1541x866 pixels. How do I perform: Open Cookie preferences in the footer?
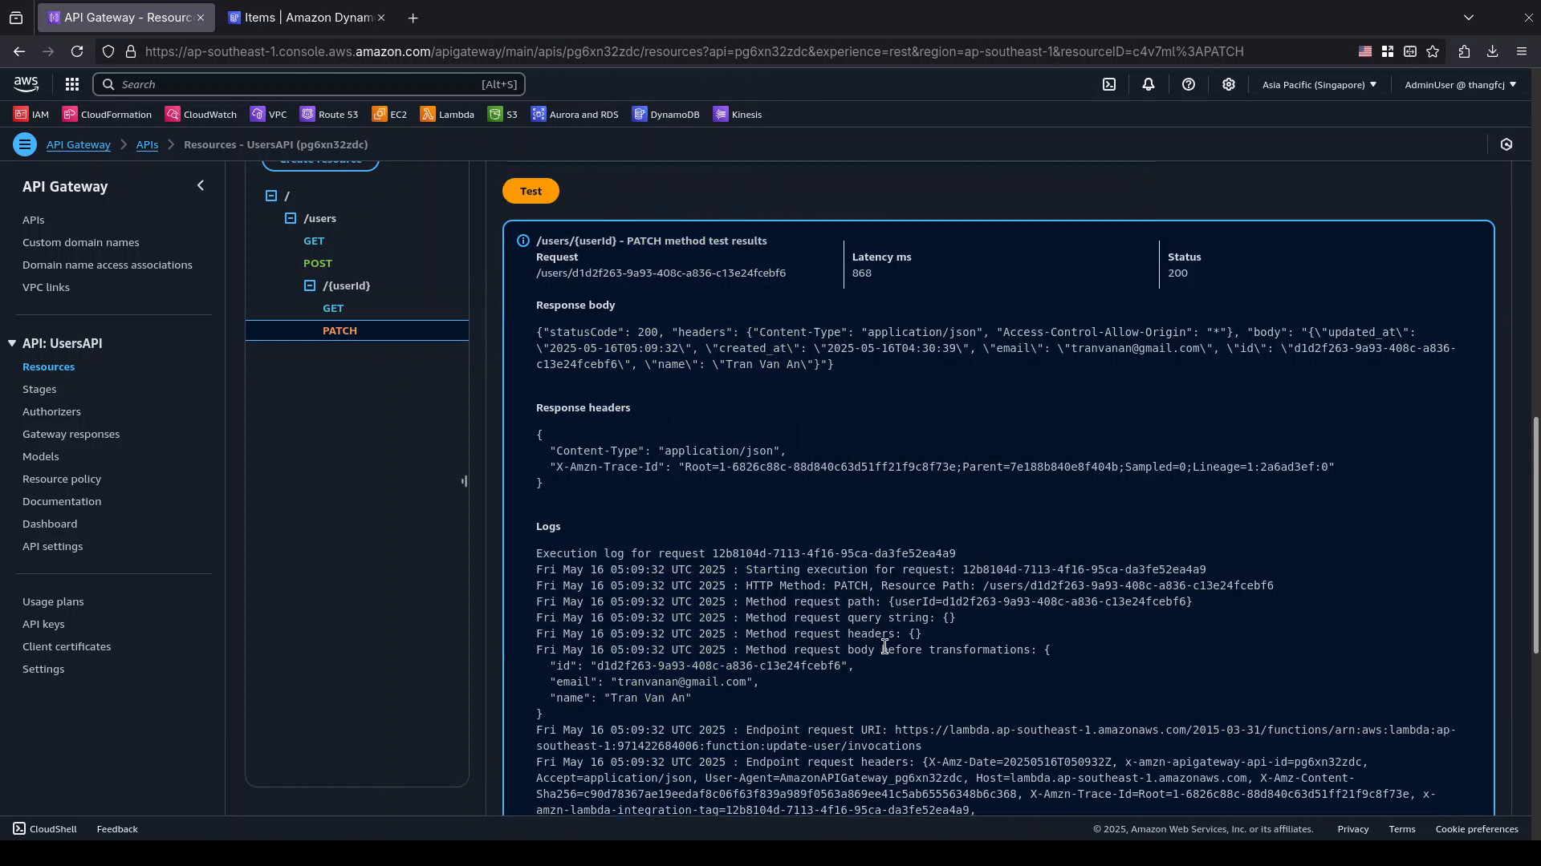(x=1477, y=829)
